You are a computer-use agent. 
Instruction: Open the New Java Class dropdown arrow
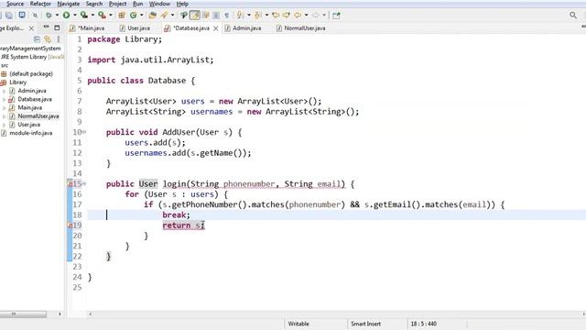(x=142, y=16)
